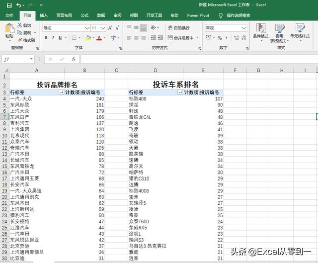Viewport: 318px width, 263px height.
Task: Toggle Bottom Align
Action: coord(144,28)
